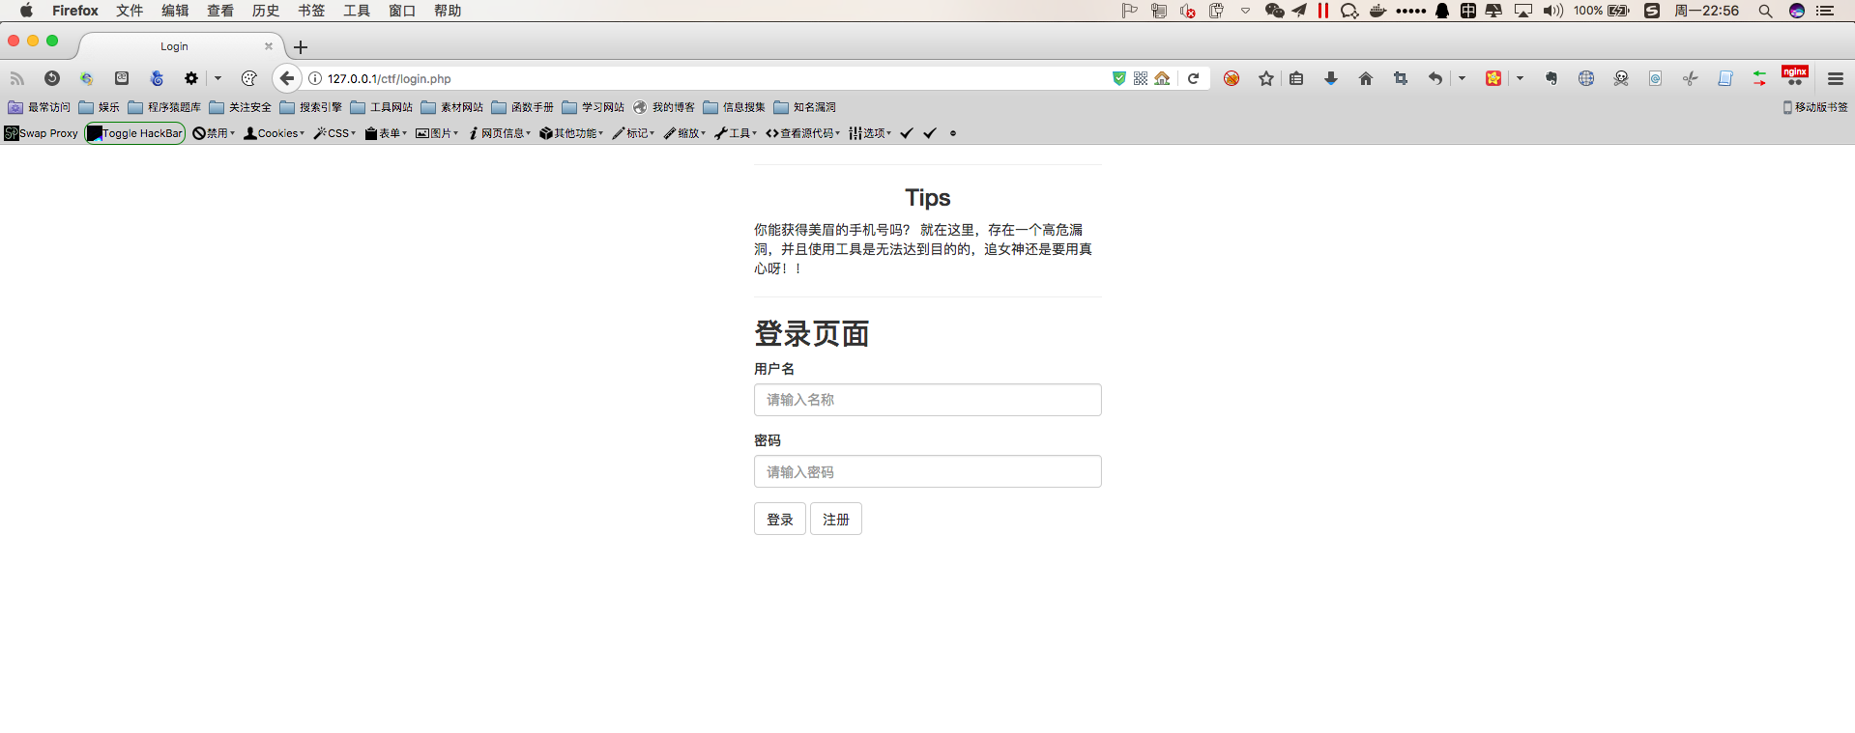The height and width of the screenshot is (733, 1855).
Task: Click the undo arrow toolbar icon
Action: coord(1435,78)
